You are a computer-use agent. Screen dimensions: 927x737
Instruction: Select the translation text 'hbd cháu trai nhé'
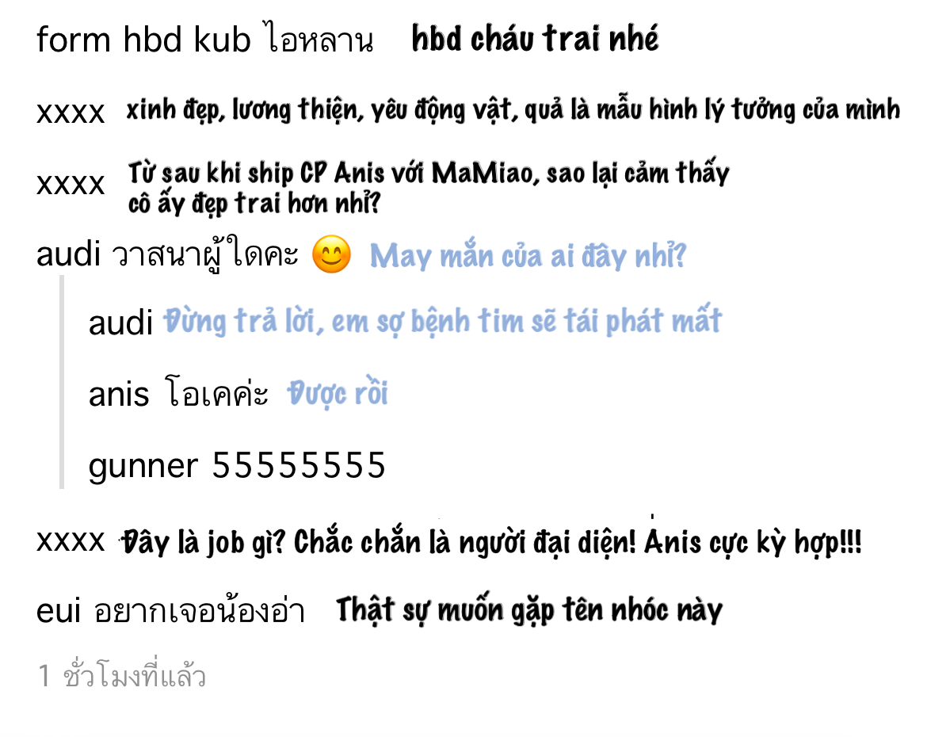pos(535,39)
